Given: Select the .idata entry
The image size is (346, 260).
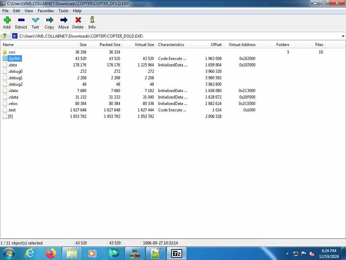Looking at the screenshot, I should pyautogui.click(x=13, y=90).
